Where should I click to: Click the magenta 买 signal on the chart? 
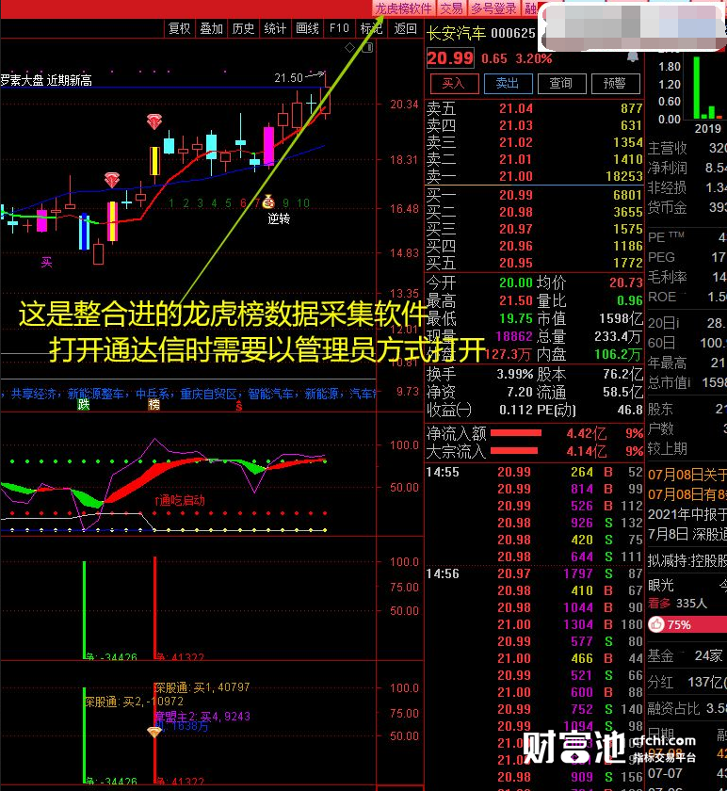click(46, 262)
